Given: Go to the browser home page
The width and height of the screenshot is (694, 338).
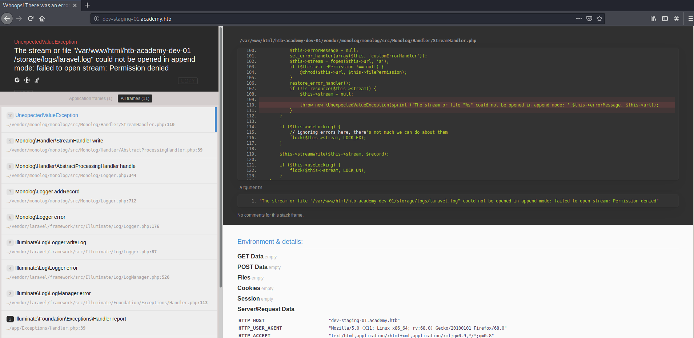Looking at the screenshot, I should click(42, 19).
